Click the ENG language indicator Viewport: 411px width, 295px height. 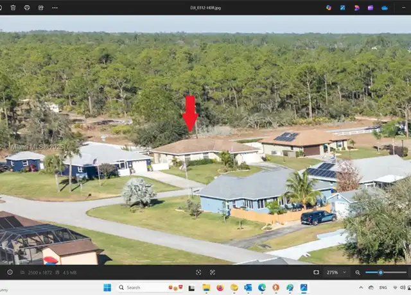(x=383, y=287)
